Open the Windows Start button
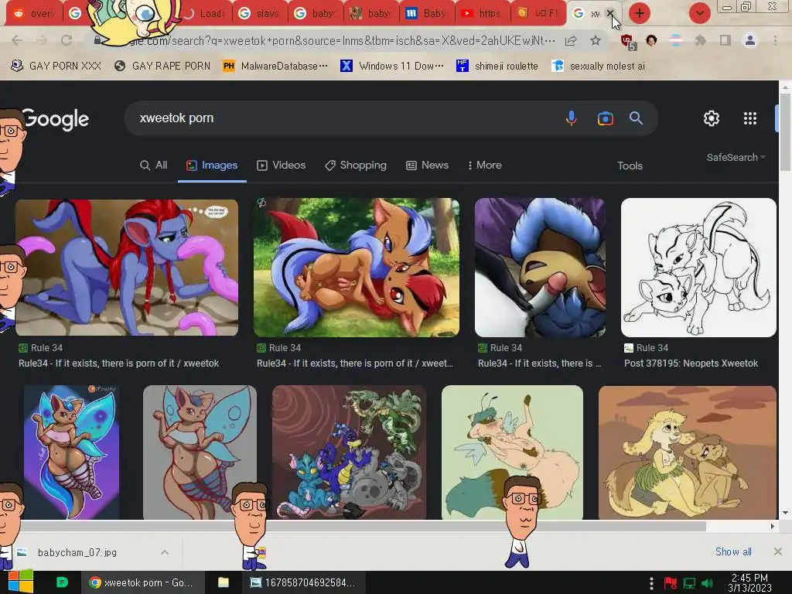792x594 pixels. click(20, 582)
